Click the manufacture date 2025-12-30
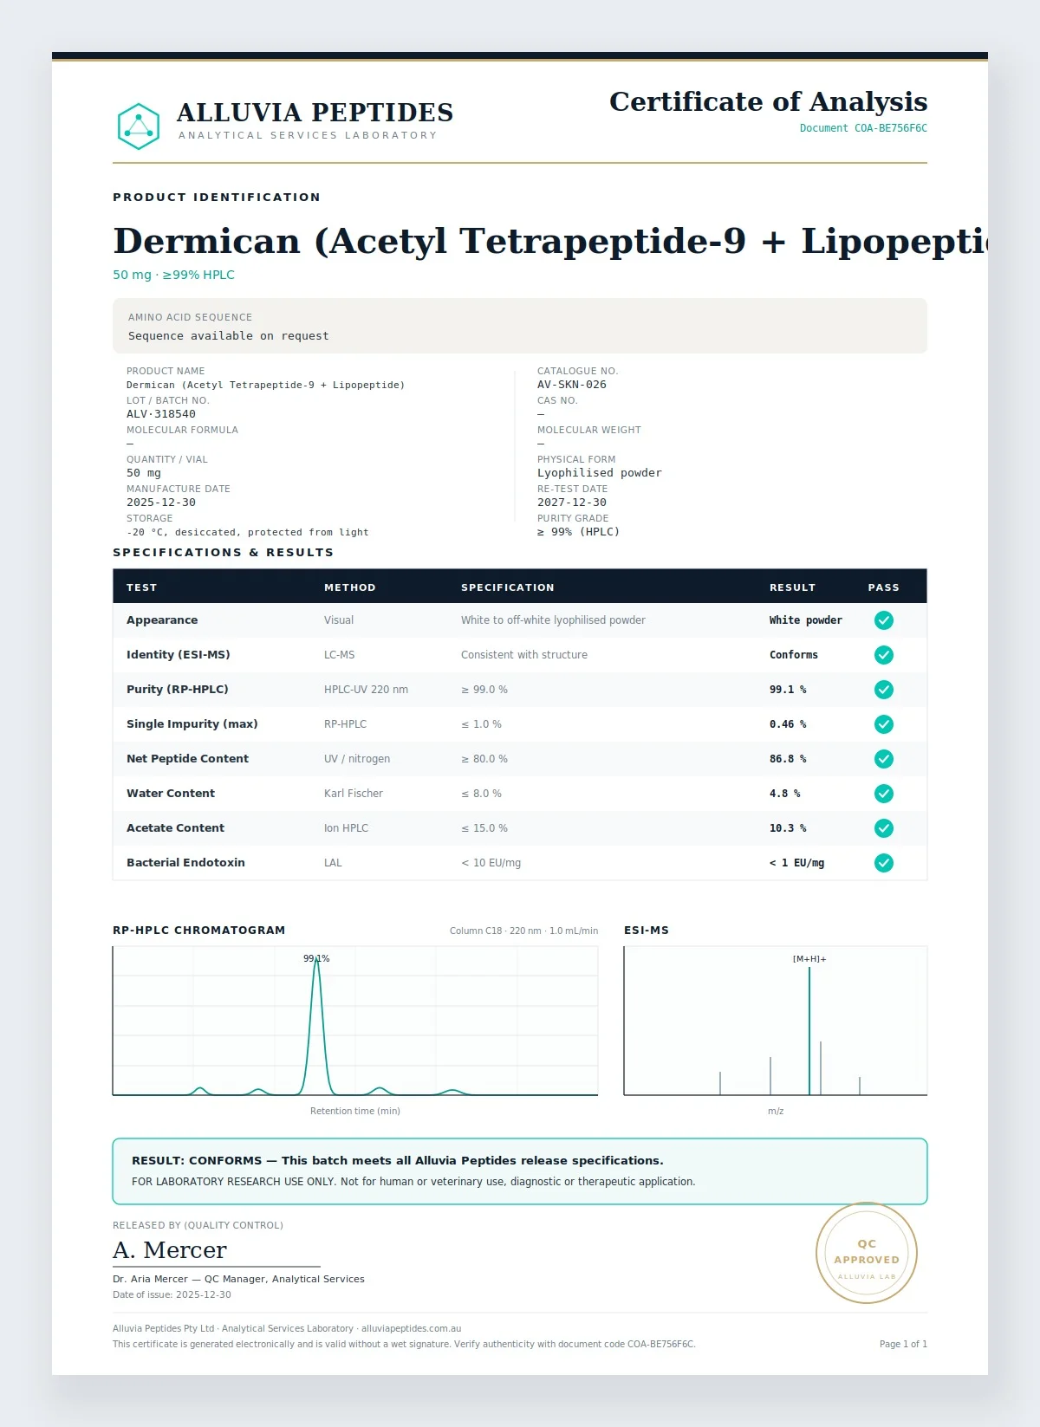Viewport: 1040px width, 1427px height. [161, 503]
